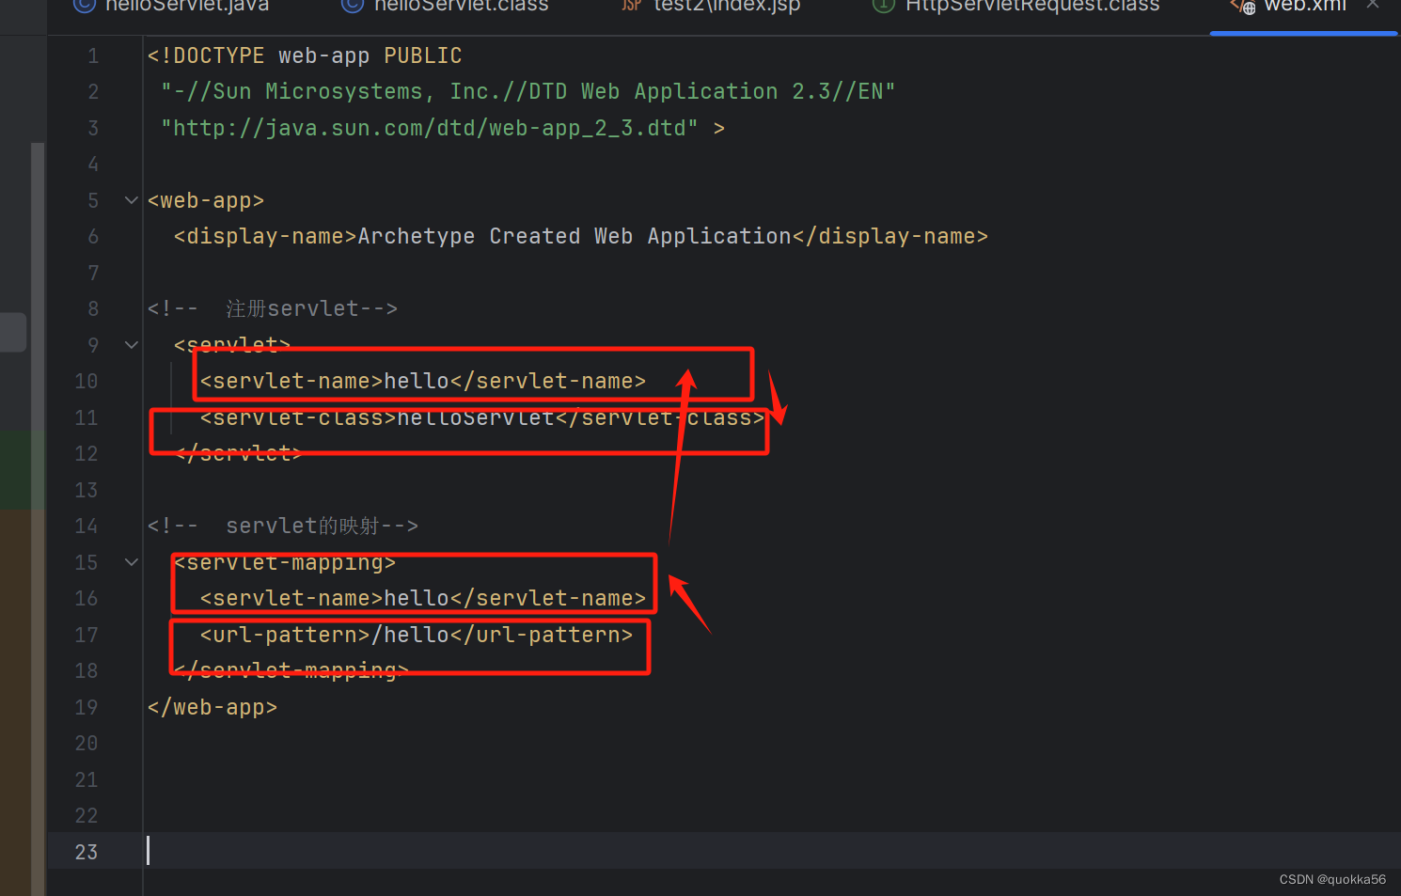1401x896 pixels.
Task: Click the left panel vertical scrollbar
Action: [38, 519]
